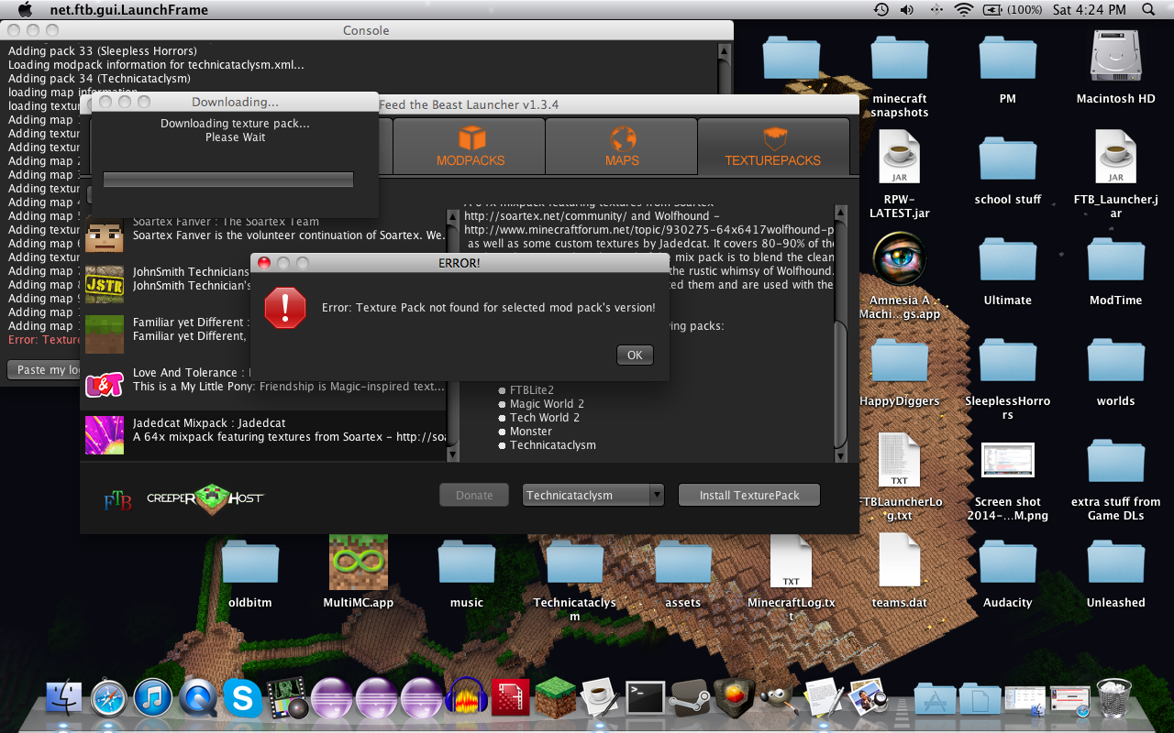Screen dimensions: 1174x733
Task: Select the Unleashed folder on desktop
Action: click(1116, 562)
